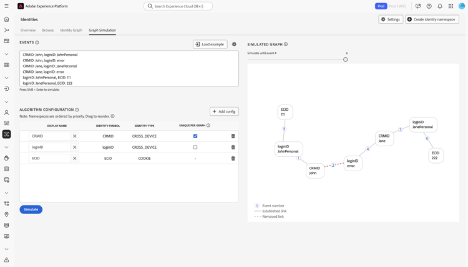Open the Browse tab
This screenshot has width=468, height=267.
point(47,30)
